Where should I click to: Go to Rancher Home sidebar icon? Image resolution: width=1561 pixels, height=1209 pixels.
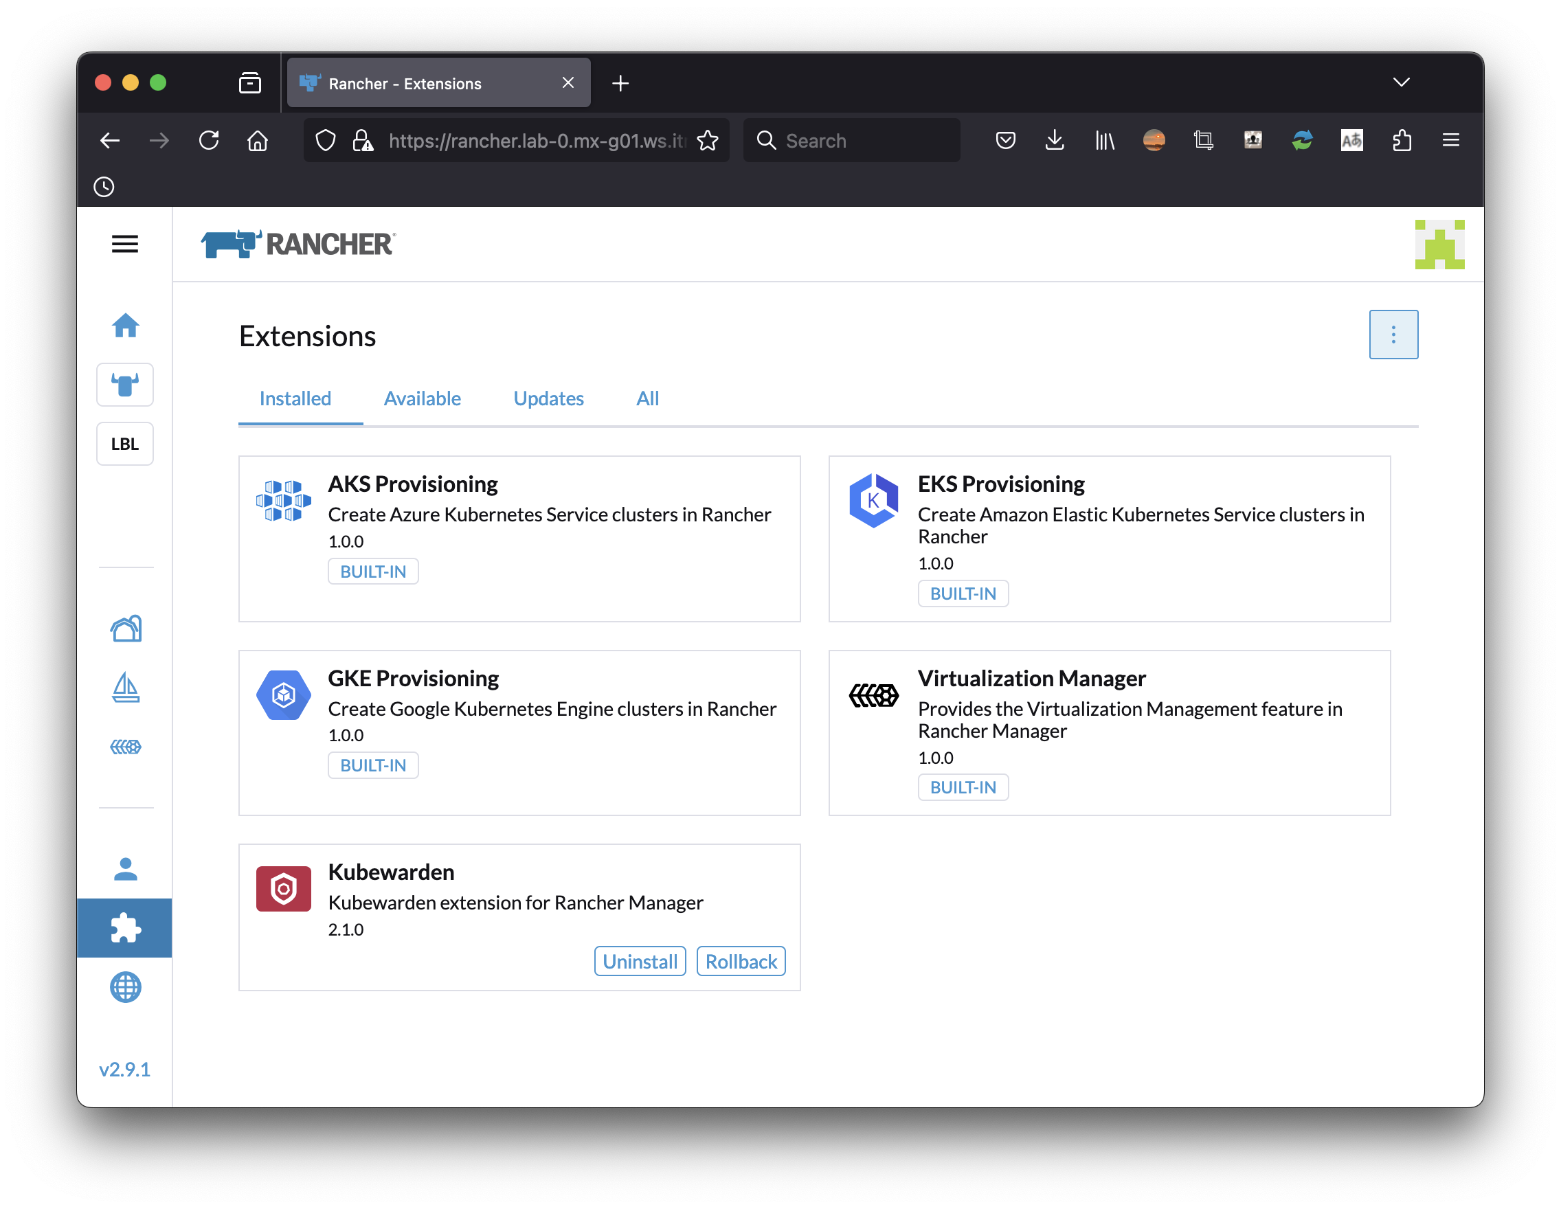tap(125, 326)
